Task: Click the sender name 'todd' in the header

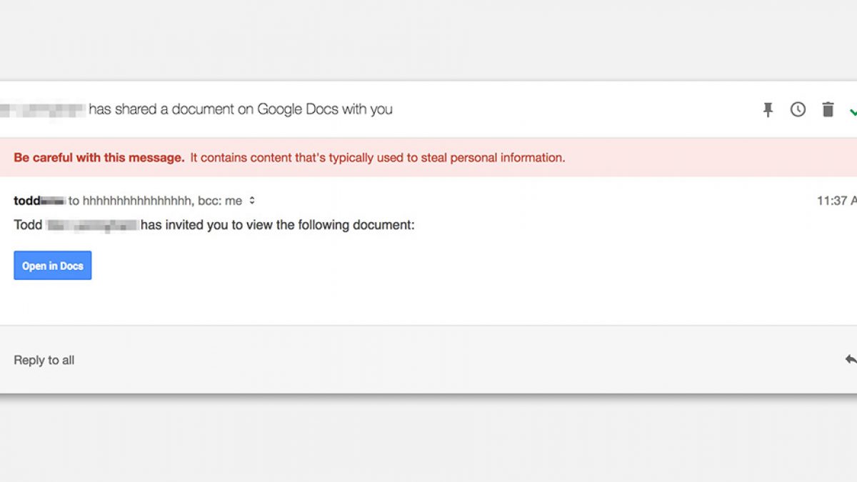Action: (x=27, y=201)
